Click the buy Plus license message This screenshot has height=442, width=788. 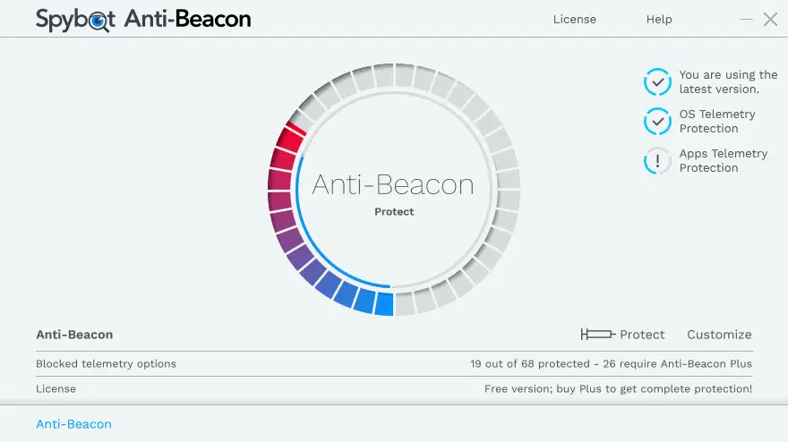618,389
